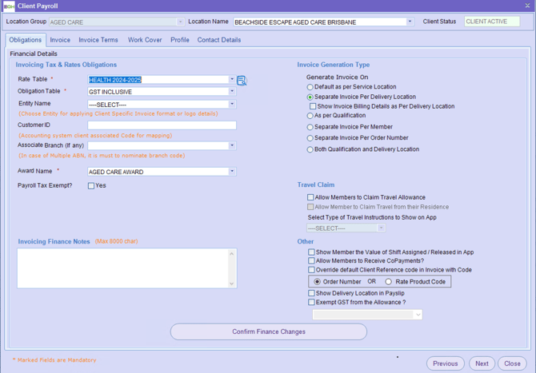Open the Entity Name dropdown
The image size is (536, 373).
pos(232,105)
